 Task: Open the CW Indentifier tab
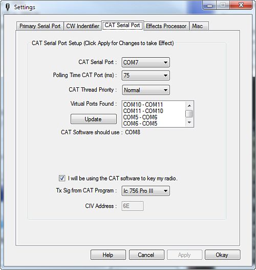tap(82, 26)
